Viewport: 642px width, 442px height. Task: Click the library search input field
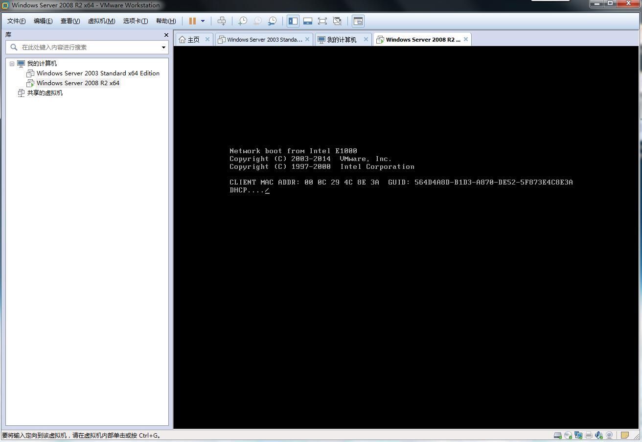coord(87,47)
